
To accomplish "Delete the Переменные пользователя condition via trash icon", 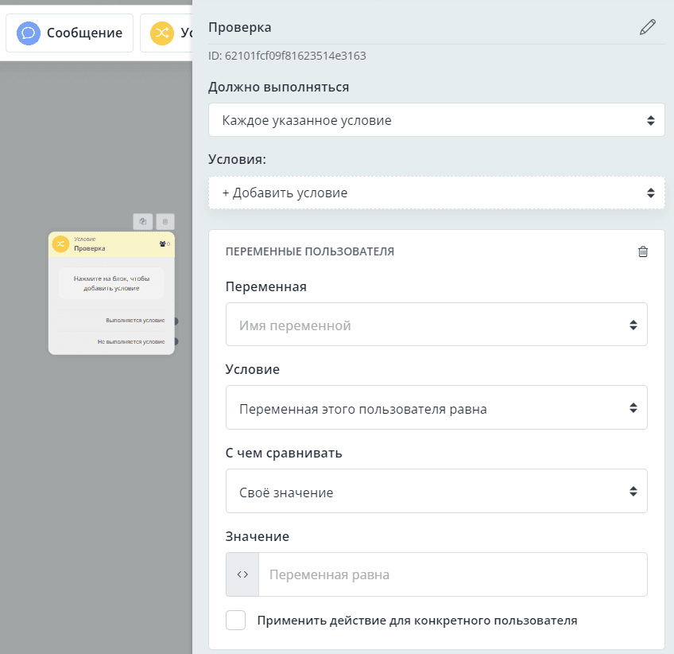I will [643, 251].
